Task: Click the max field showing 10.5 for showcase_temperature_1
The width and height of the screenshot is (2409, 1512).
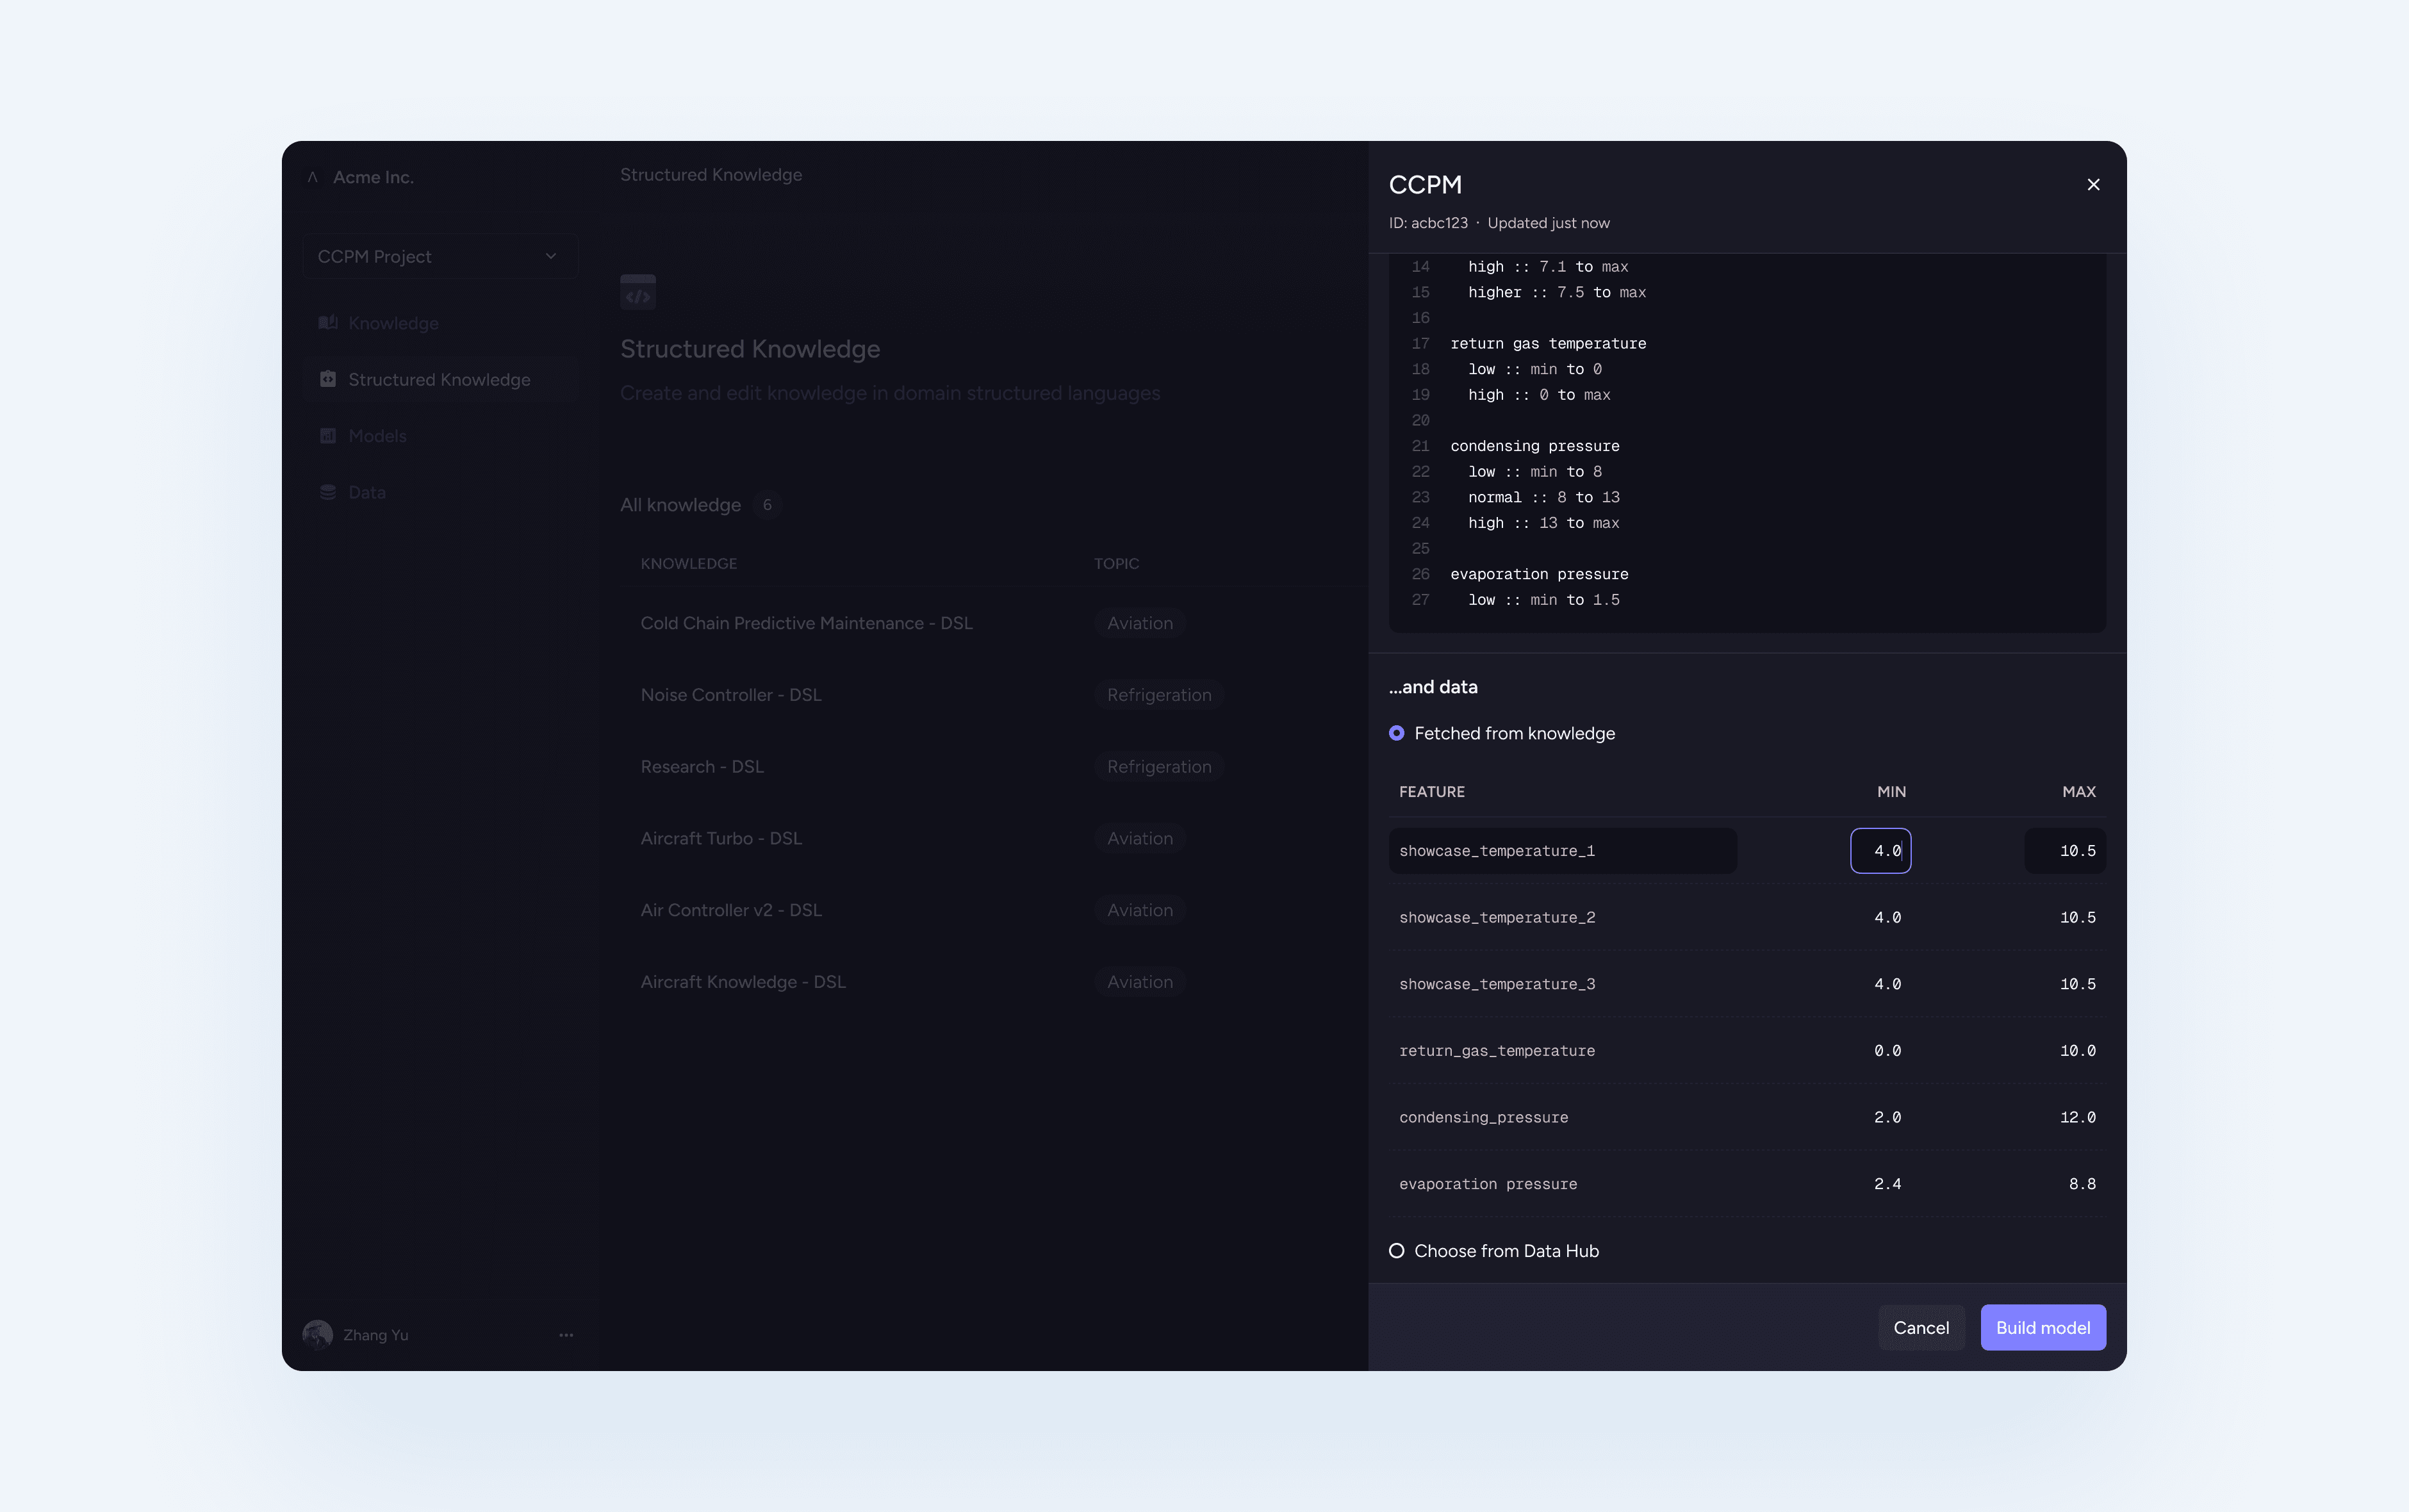Action: point(2065,850)
